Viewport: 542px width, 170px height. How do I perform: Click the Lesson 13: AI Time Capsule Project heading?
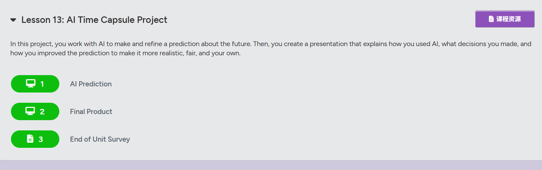point(94,20)
